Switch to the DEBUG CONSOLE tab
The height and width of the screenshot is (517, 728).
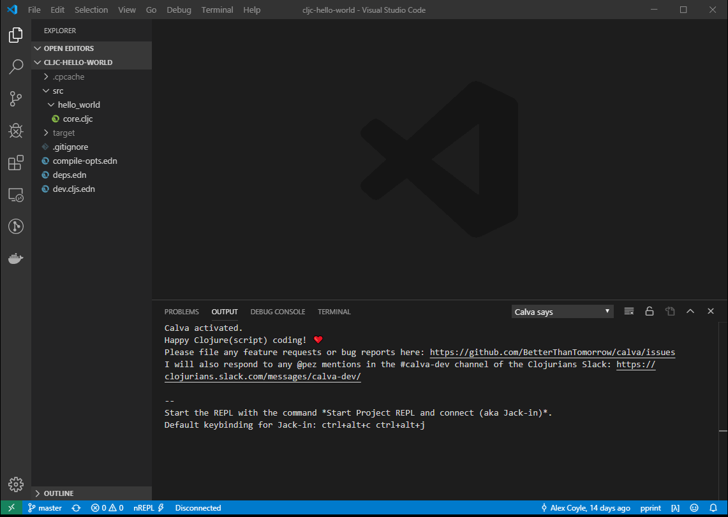point(278,312)
